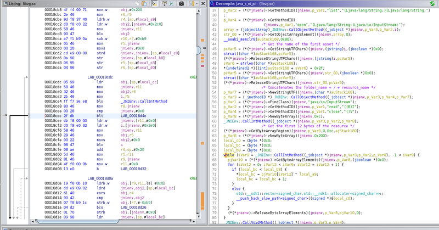Click XREF marker beside LAB_00018cdc
This screenshot has height=230, width=439.
pyautogui.click(x=193, y=77)
